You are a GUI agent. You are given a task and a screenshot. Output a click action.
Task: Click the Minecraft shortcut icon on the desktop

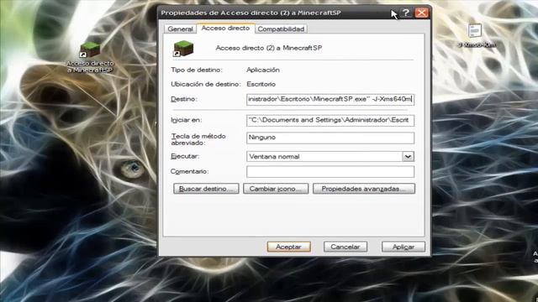tap(90, 49)
